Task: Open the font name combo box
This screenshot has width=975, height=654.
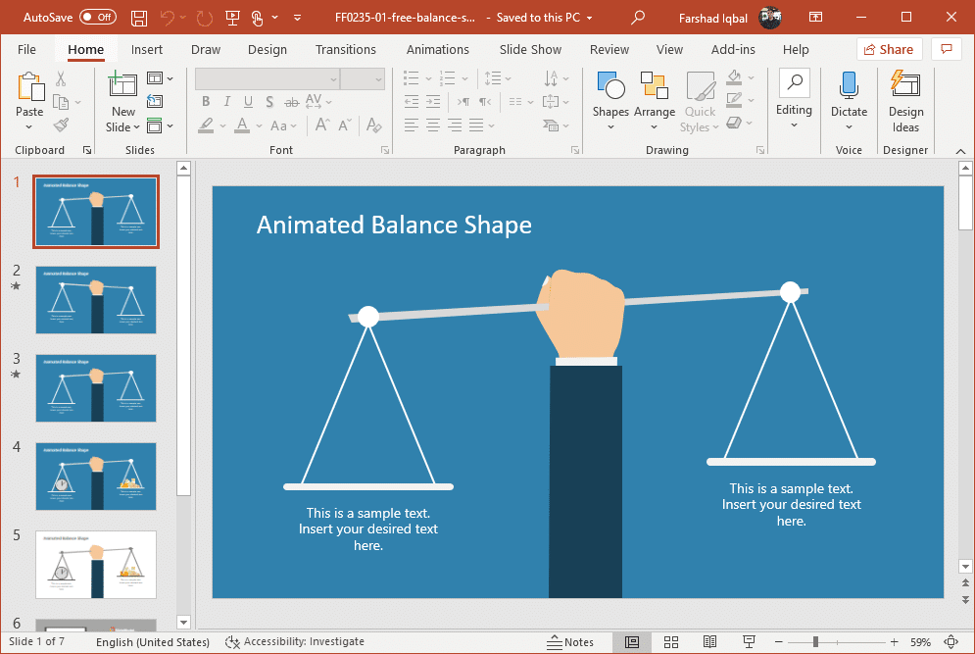Action: 268,78
